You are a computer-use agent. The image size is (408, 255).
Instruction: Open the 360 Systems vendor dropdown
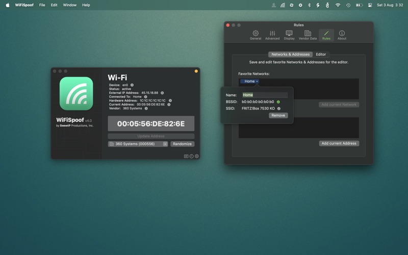pos(138,144)
